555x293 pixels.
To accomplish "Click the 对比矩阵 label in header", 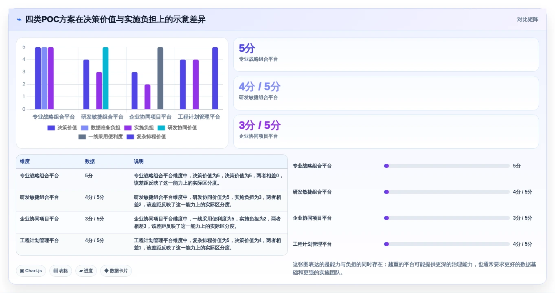I will tap(527, 20).
